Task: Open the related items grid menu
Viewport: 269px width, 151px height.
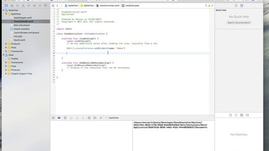Action: click(x=53, y=5)
